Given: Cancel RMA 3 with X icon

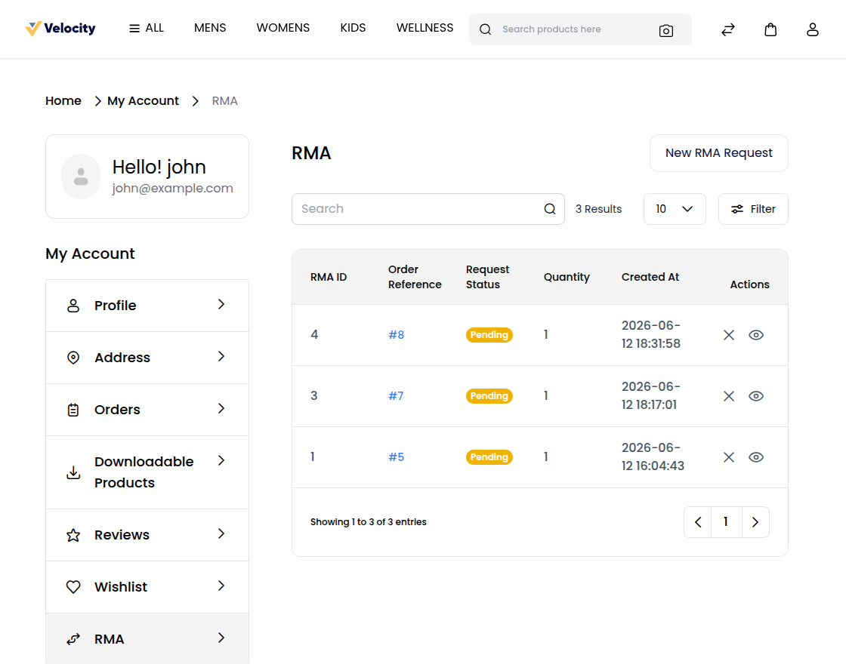Looking at the screenshot, I should 729,396.
